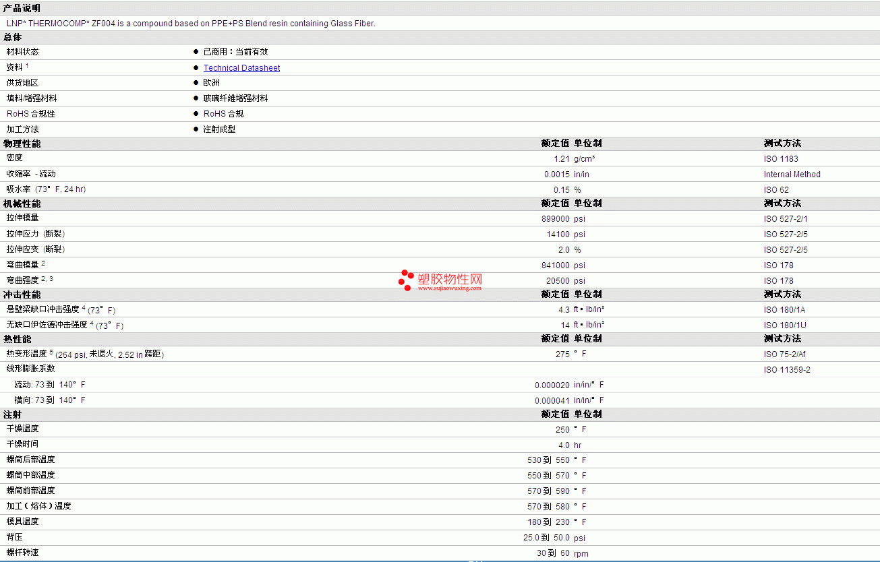Select the 玻璃纤维增强材料 value
The height and width of the screenshot is (562, 880).
tap(235, 98)
